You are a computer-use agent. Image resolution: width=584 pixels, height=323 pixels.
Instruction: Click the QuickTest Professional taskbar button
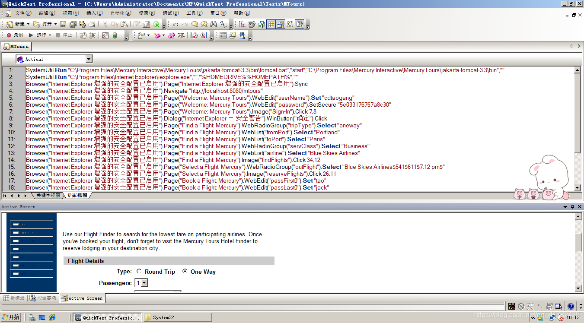tap(107, 317)
